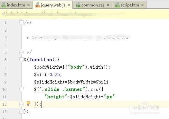Click line number 13 in the gutter
The width and height of the screenshot is (169, 119).
[x=5, y=112]
